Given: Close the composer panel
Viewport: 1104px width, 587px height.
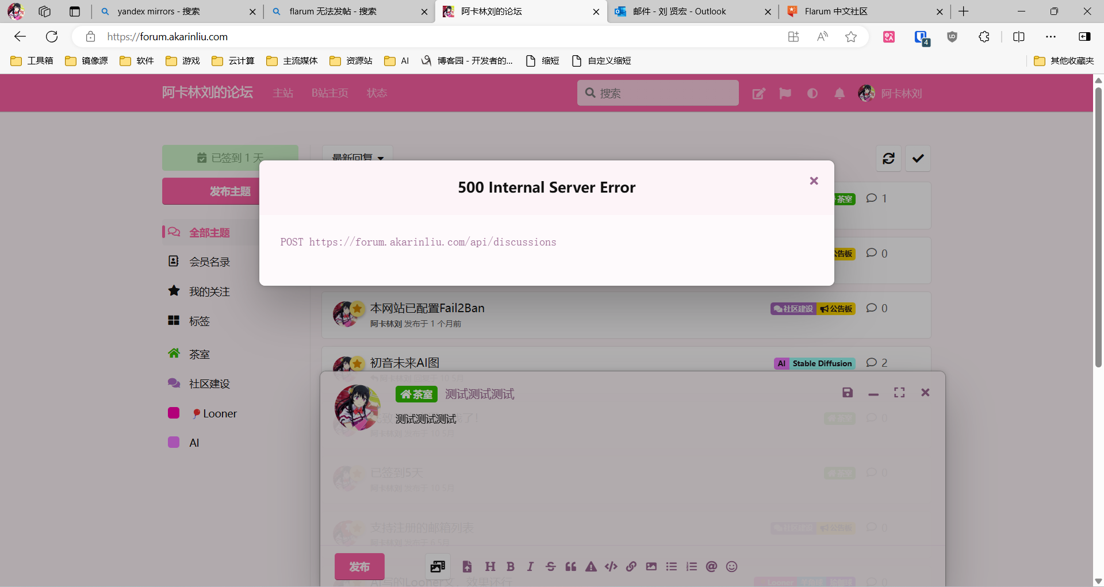Looking at the screenshot, I should tap(925, 393).
